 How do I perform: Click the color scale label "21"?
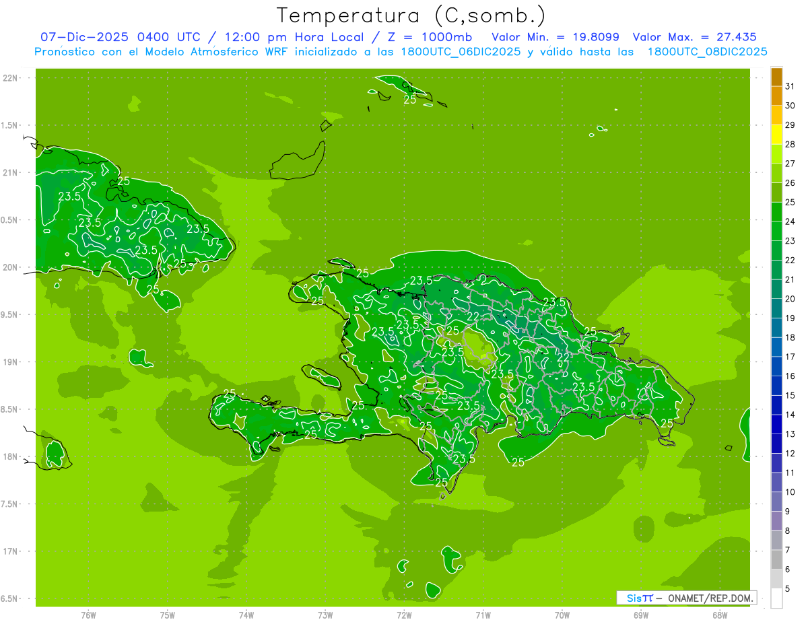point(790,279)
